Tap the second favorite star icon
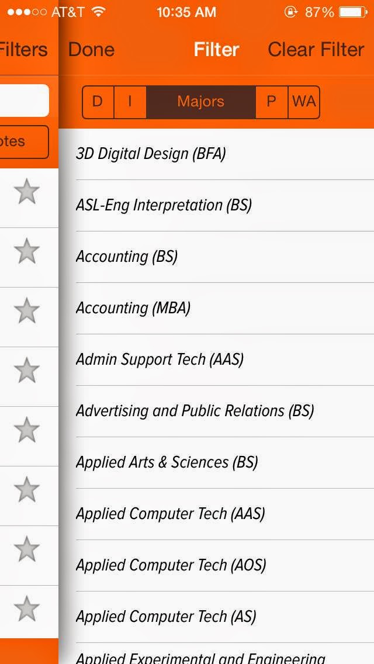 coord(27,251)
